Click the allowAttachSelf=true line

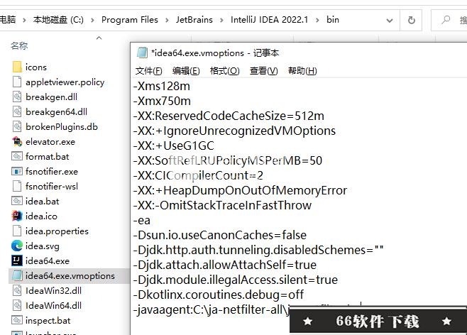(225, 265)
